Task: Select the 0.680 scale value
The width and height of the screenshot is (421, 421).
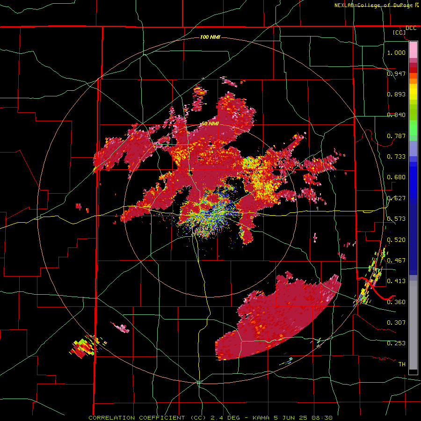Action: pyautogui.click(x=396, y=177)
